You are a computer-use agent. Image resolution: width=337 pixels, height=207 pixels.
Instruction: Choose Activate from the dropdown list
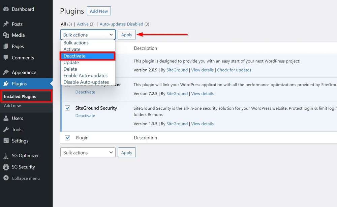(88, 49)
